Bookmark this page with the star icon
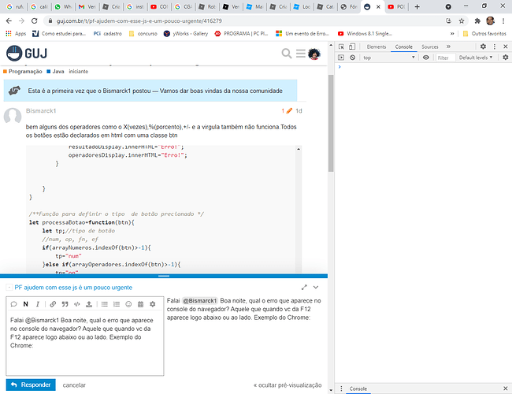The width and height of the screenshot is (512, 394). click(x=462, y=21)
